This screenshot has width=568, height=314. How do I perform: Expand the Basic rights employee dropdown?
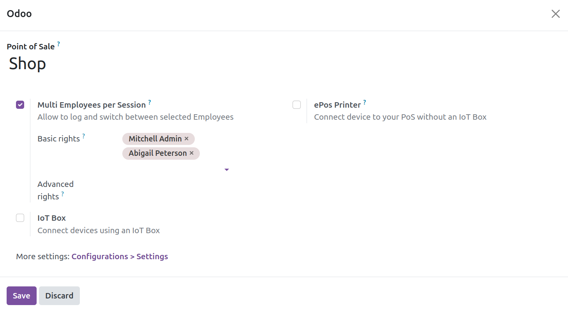tap(227, 170)
